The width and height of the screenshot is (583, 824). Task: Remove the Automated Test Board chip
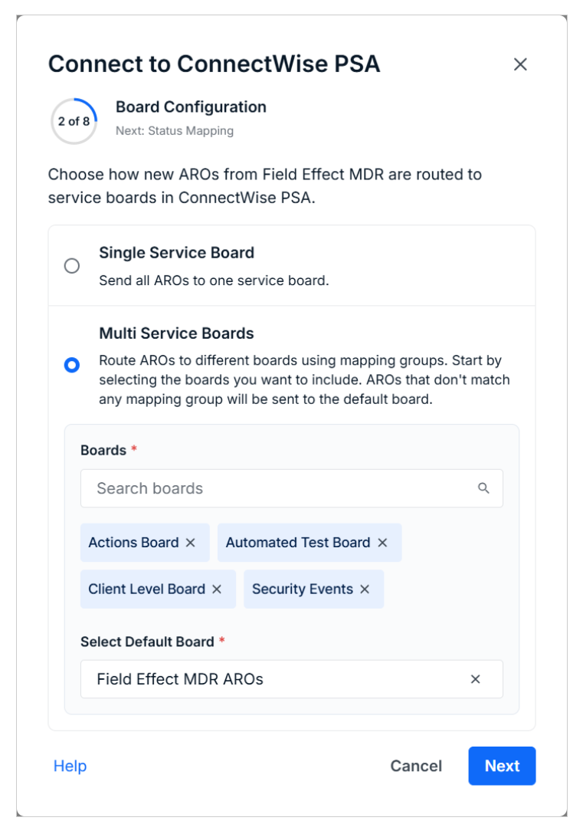382,543
